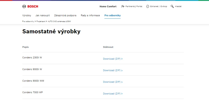Click the Condens 2300i W text

pyautogui.click(x=32, y=58)
